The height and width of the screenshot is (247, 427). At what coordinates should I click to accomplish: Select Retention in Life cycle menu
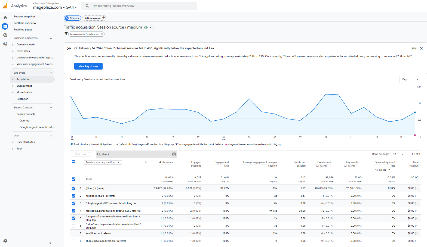pos(22,99)
